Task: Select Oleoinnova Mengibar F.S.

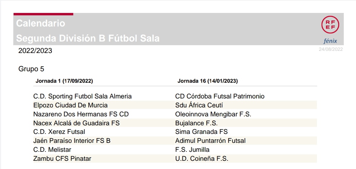Action: pos(213,114)
